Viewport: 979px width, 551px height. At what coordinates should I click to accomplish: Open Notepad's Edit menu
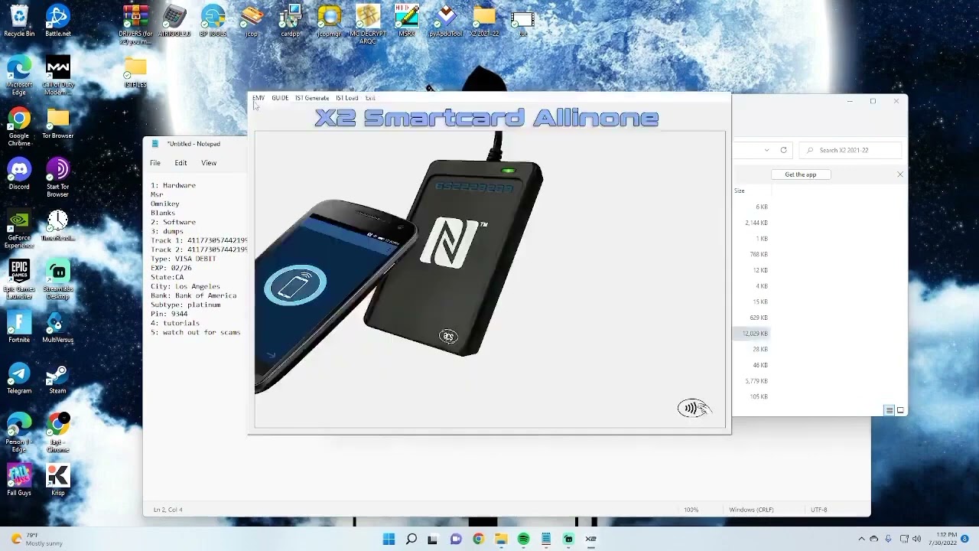coord(181,163)
